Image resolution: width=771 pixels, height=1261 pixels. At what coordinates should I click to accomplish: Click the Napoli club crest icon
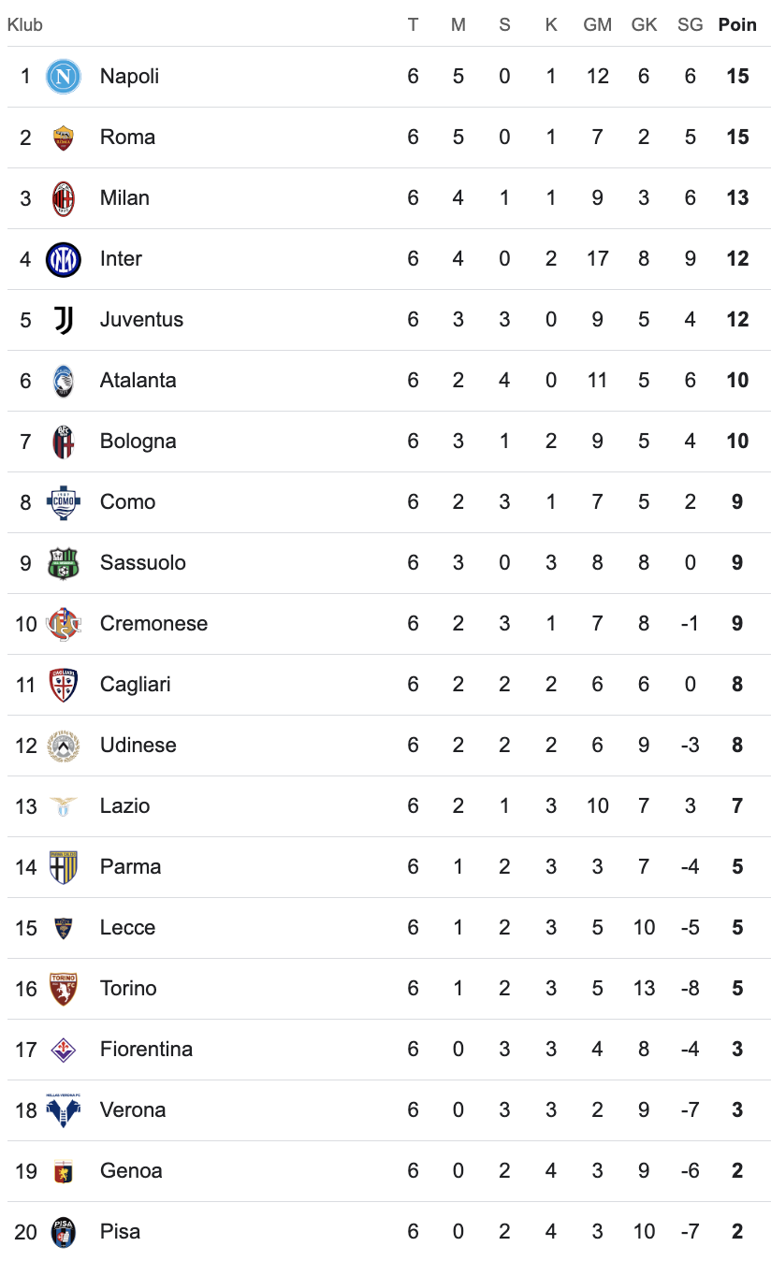[x=64, y=77]
